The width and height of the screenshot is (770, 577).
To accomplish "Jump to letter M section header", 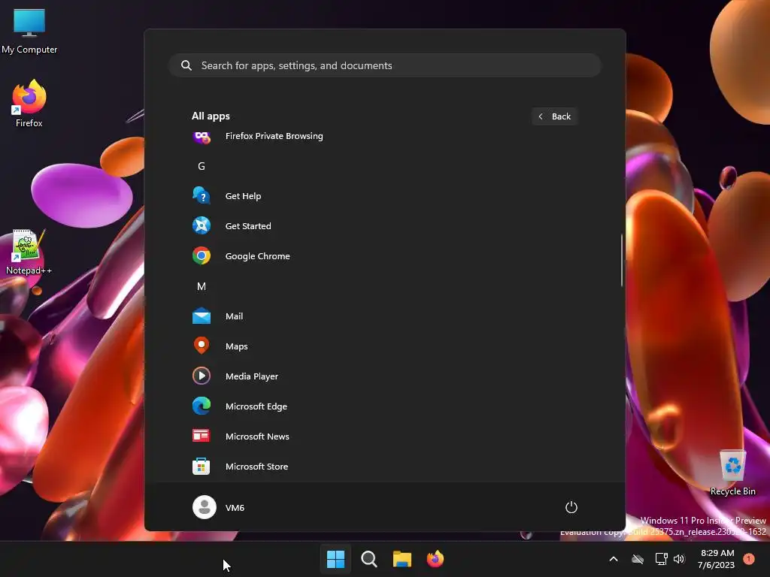I will click(x=202, y=286).
